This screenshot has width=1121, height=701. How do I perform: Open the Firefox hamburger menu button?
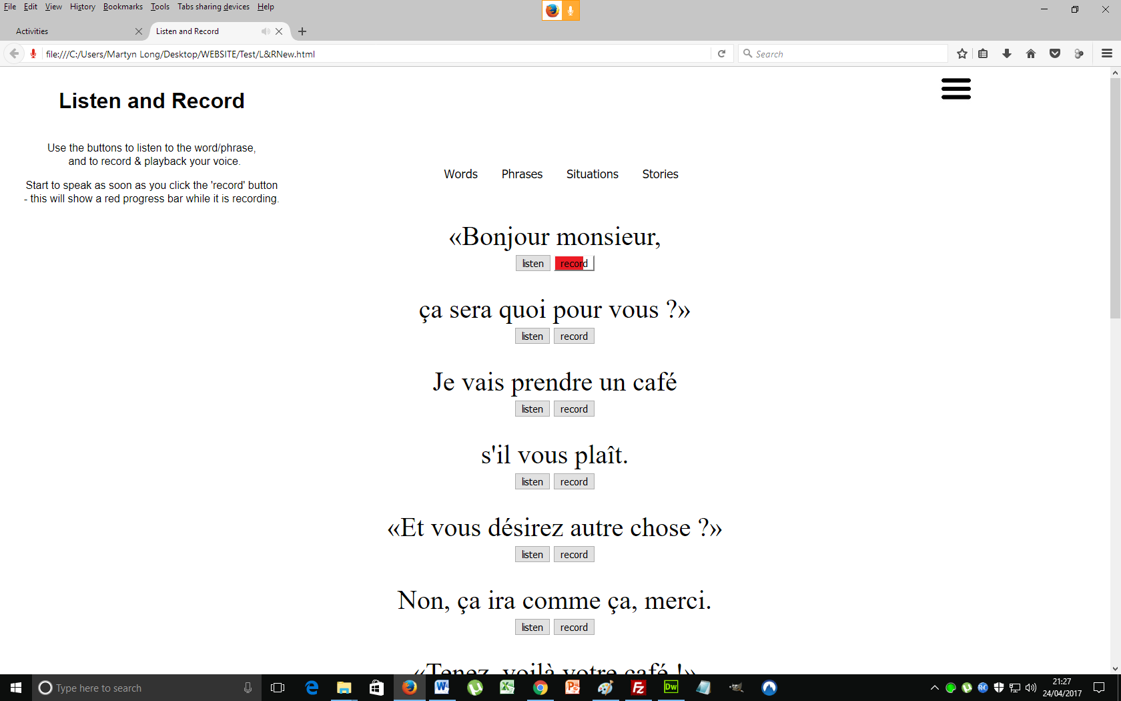(1107, 53)
